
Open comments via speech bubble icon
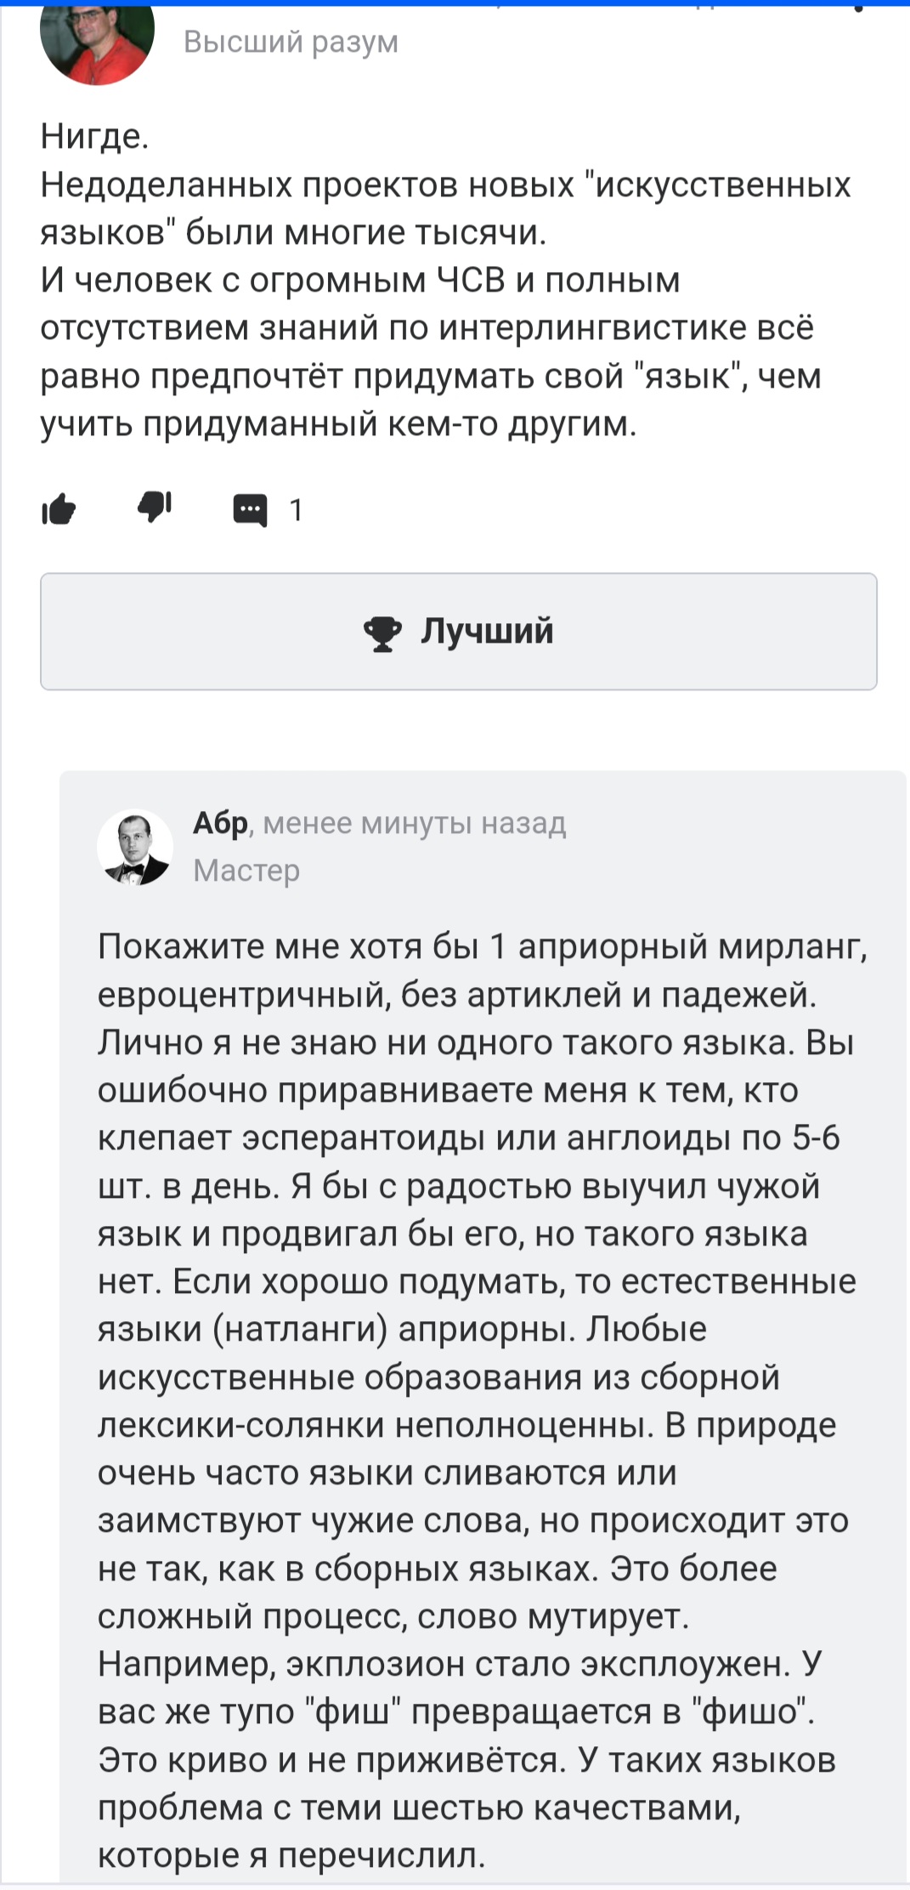click(250, 510)
